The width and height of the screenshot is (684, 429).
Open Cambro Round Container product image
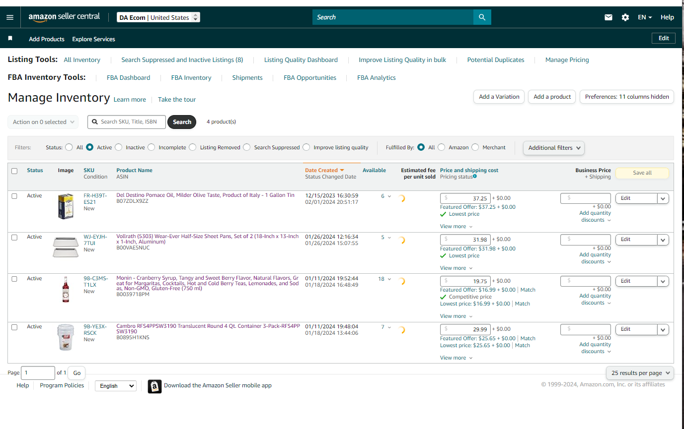point(66,337)
